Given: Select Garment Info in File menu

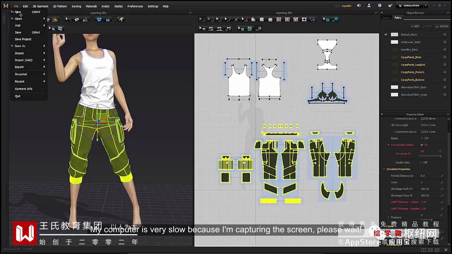Looking at the screenshot, I should click(x=24, y=89).
